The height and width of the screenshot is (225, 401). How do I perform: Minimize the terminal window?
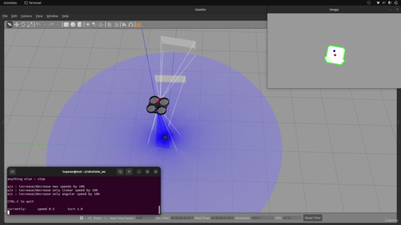click(139, 172)
